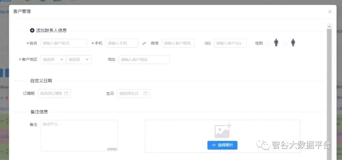Open calendar icon in 生日 field
Image resolution: width=342 pixels, height=160 pixels.
click(145, 94)
